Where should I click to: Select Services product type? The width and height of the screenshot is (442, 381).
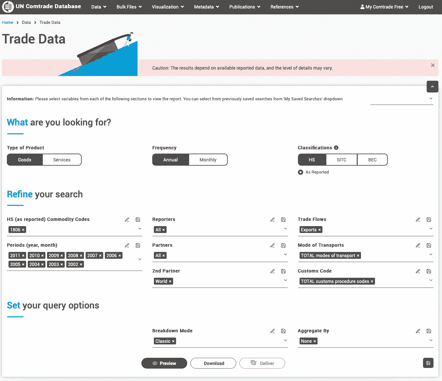tap(62, 160)
